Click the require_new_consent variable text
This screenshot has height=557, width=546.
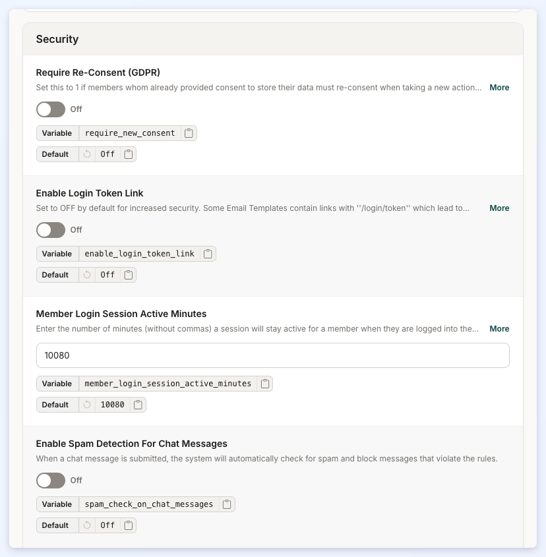130,133
